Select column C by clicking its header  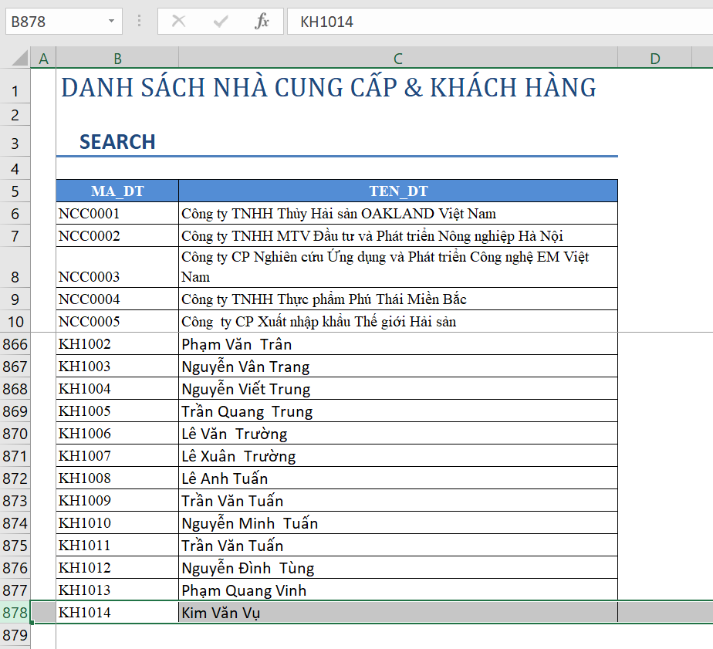(x=397, y=58)
